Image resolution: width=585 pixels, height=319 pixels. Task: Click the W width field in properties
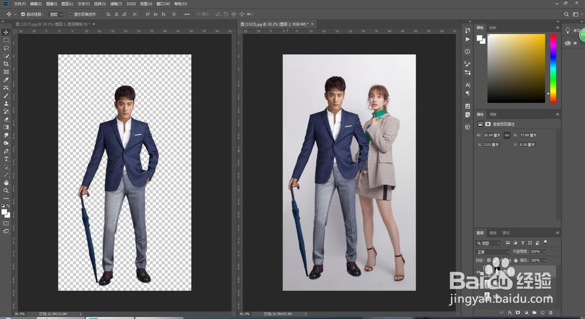(493, 135)
